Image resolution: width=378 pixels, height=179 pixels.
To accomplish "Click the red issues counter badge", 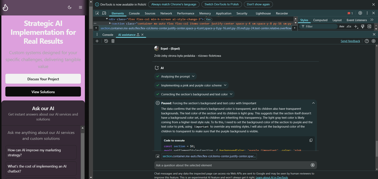I will pos(350,14).
